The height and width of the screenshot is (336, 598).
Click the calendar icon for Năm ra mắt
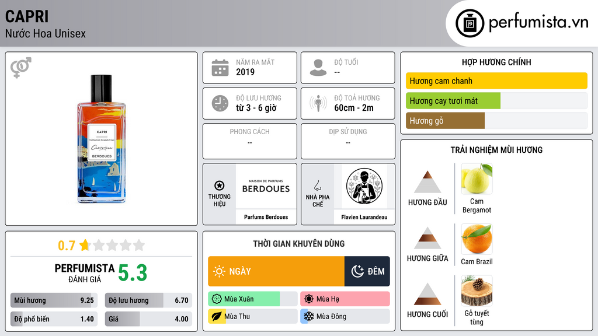click(x=220, y=68)
